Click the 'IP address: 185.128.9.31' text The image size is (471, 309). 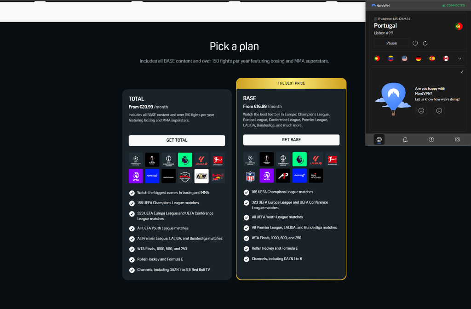pyautogui.click(x=392, y=18)
